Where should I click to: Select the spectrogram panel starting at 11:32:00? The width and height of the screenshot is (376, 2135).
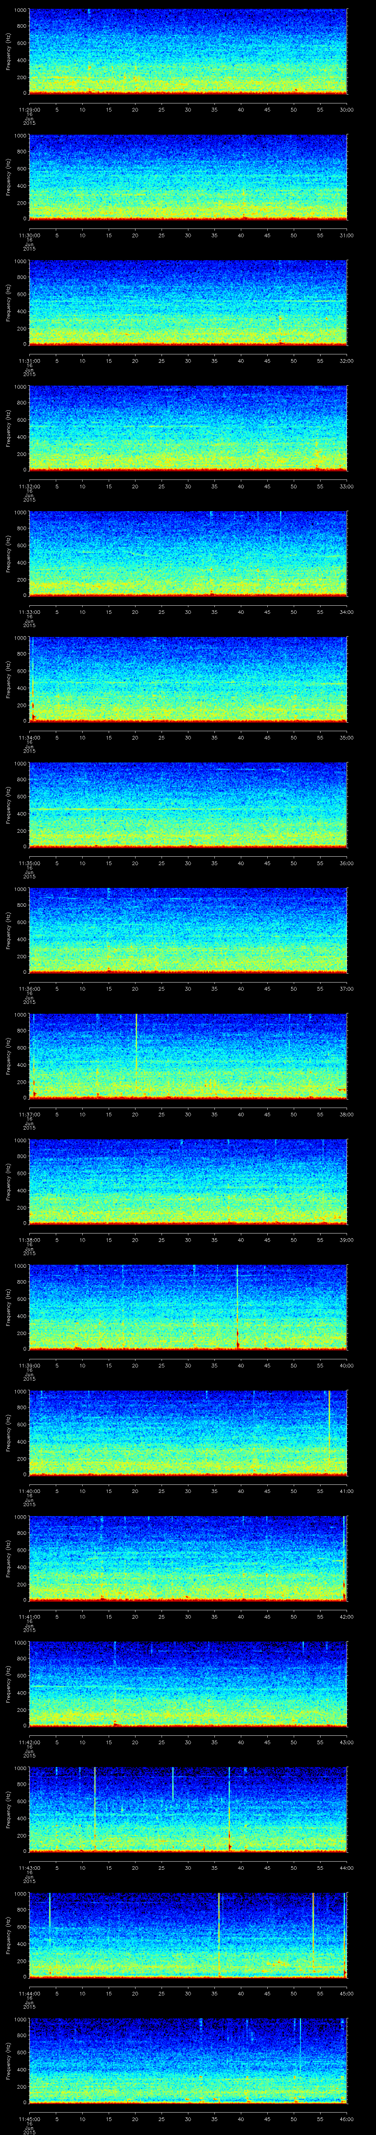click(188, 428)
